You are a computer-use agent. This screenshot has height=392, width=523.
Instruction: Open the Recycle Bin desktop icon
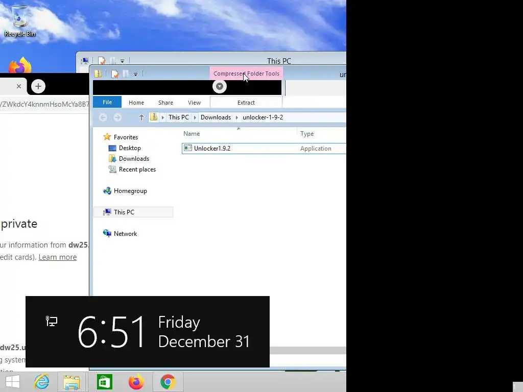click(x=20, y=20)
